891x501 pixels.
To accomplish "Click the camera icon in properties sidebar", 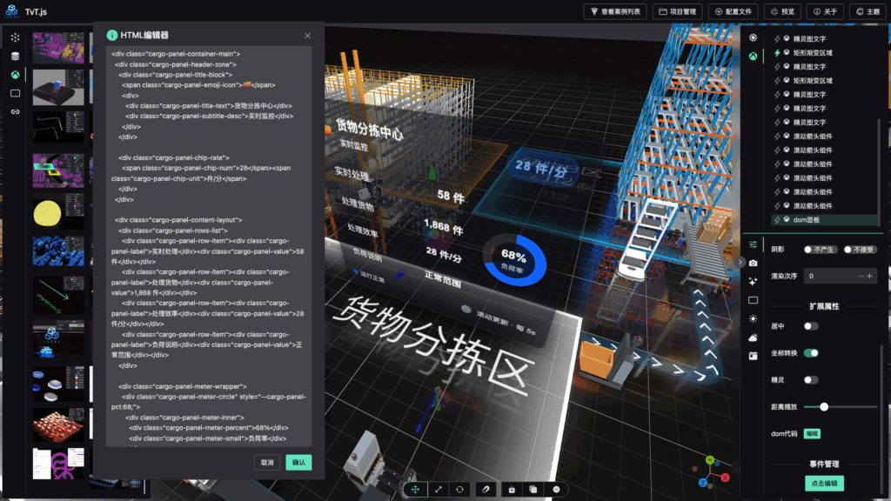I will tap(753, 263).
